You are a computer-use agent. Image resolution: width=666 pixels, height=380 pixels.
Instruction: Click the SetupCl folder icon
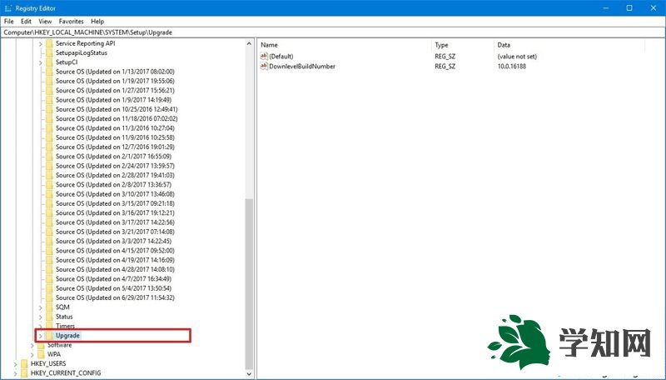(49, 62)
